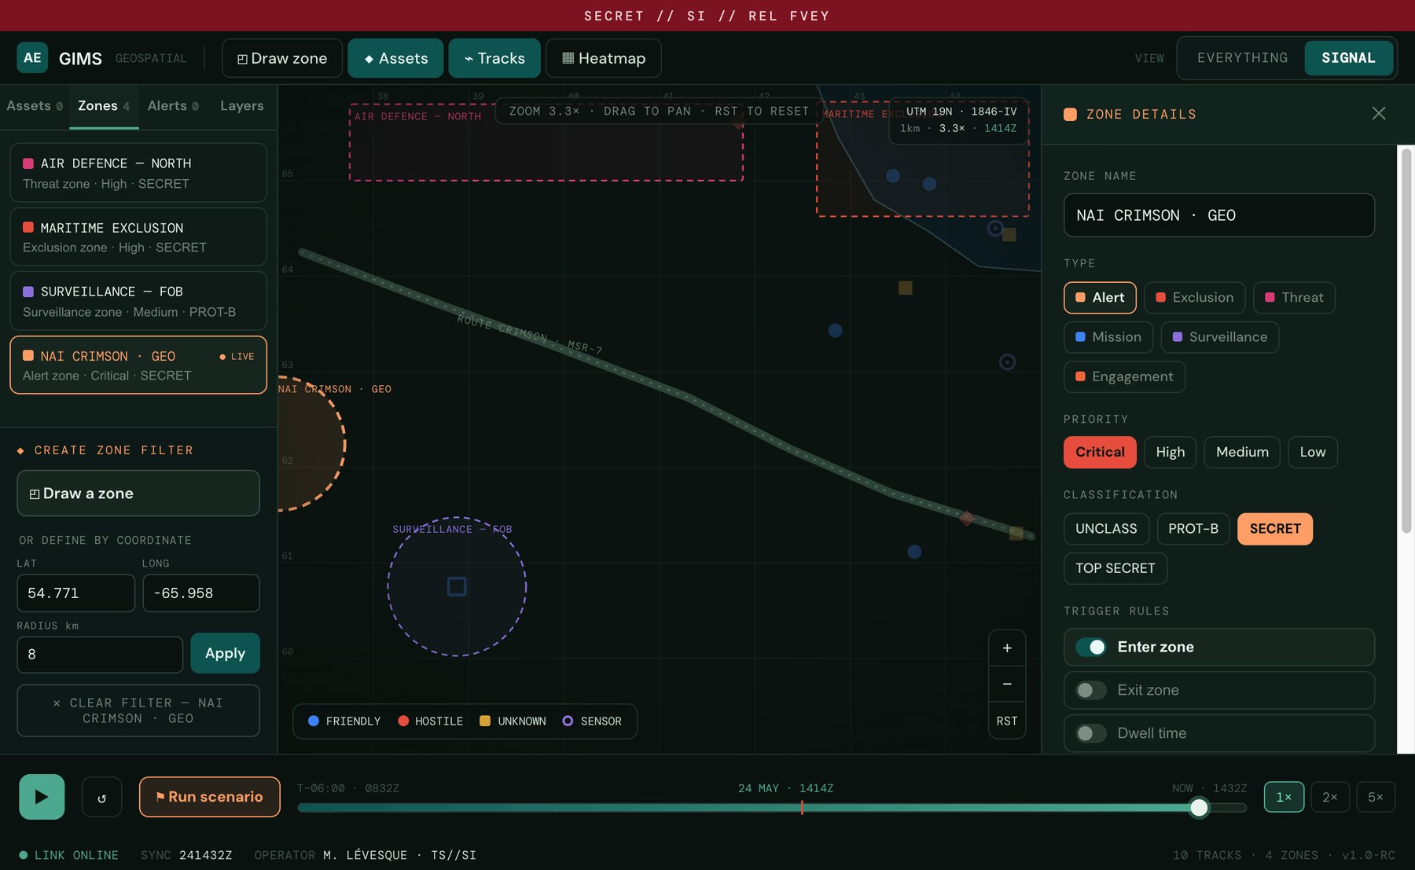
Task: Click Run scenario
Action: point(210,797)
